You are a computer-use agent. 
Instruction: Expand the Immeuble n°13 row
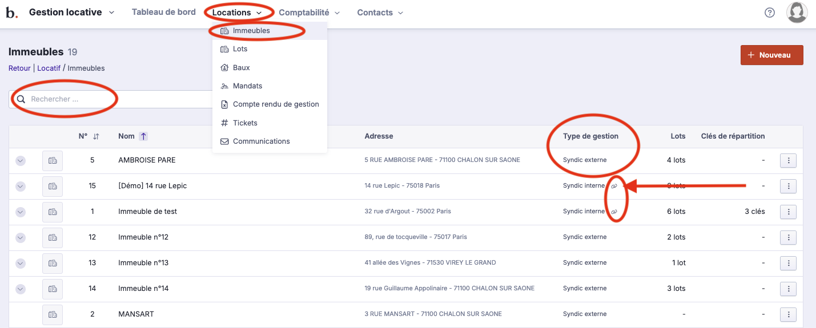coord(21,263)
